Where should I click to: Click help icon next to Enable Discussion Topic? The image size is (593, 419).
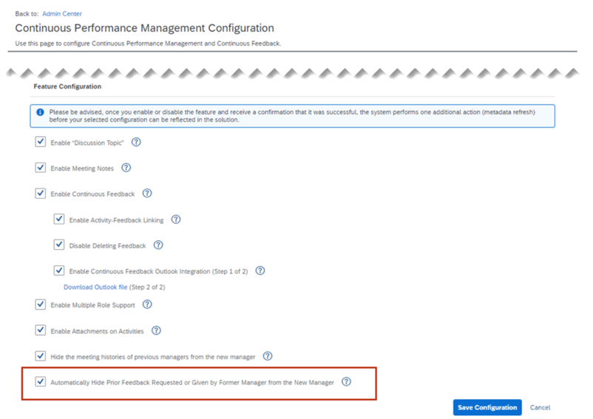(136, 143)
